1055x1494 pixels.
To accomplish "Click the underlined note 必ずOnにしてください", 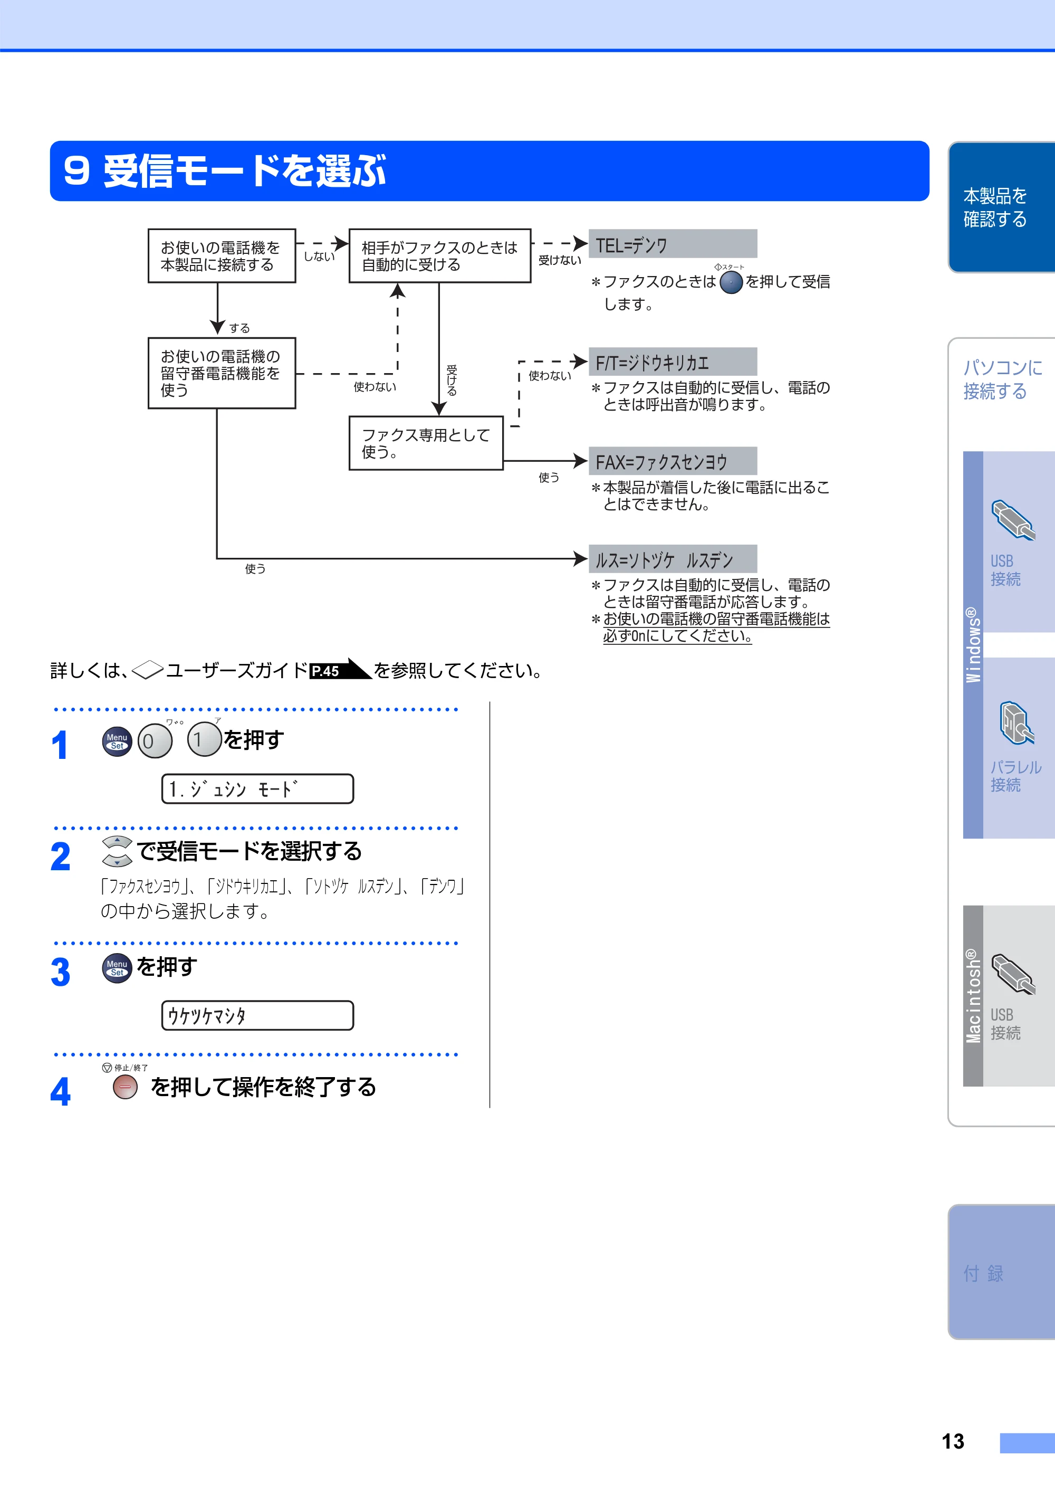I will coord(677,636).
